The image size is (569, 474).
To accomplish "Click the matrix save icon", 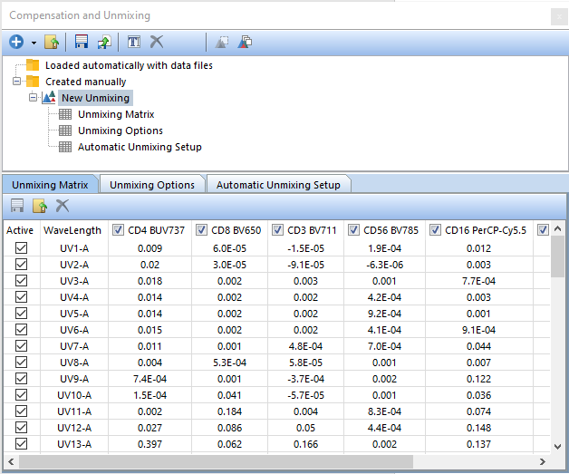I will (x=17, y=206).
